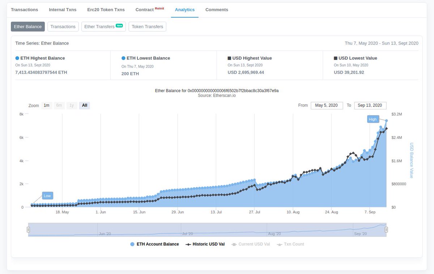Click the 8k y-axis label
Screen dimensions: 434x274
tap(21, 114)
